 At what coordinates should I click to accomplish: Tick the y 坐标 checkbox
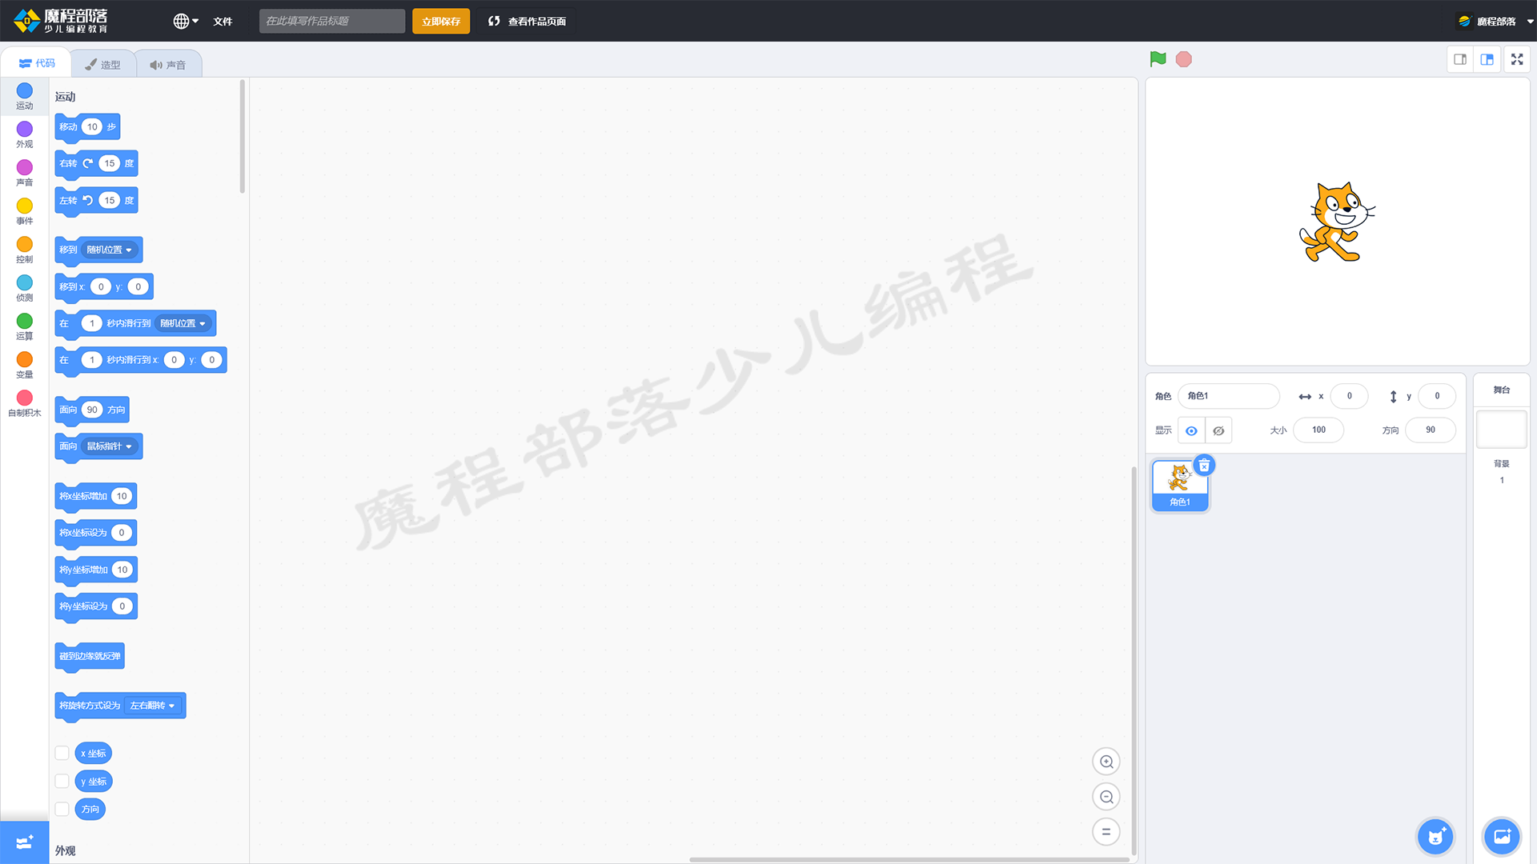pos(62,781)
